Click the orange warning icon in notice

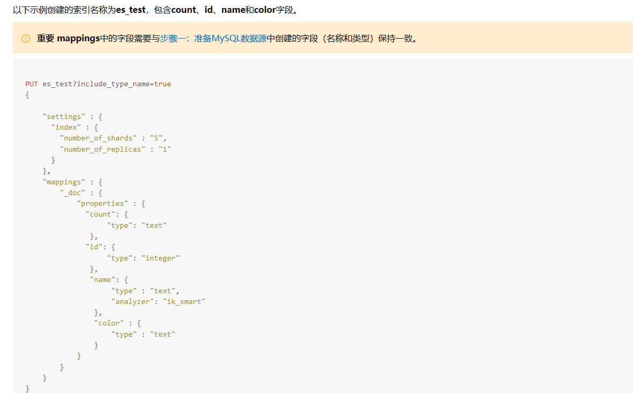(26, 39)
